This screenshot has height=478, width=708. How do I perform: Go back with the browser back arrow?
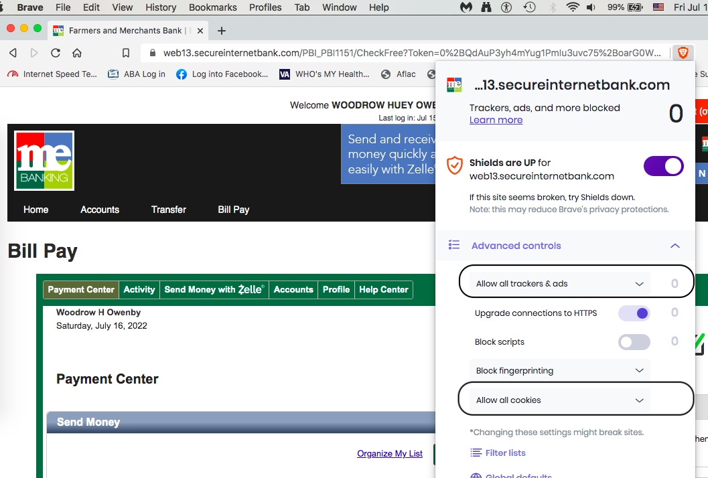point(13,53)
